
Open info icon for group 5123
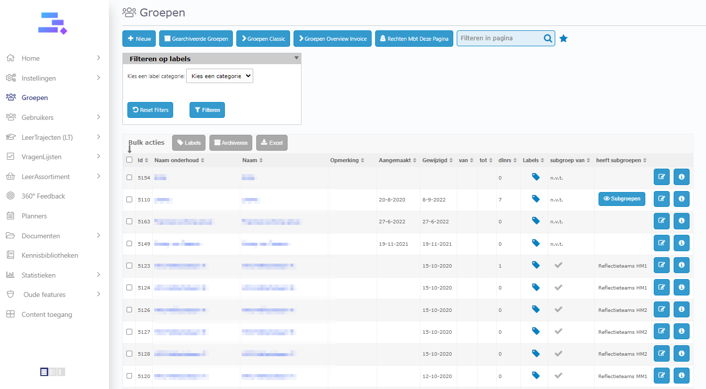pos(681,265)
